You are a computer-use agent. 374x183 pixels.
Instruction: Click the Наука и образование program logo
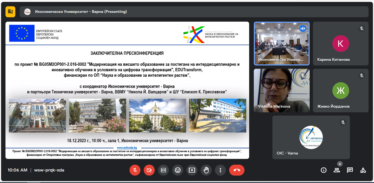click(211, 35)
